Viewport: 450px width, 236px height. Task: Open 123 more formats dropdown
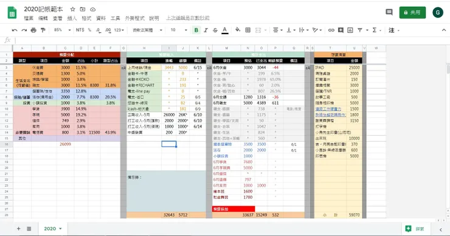[119, 30]
